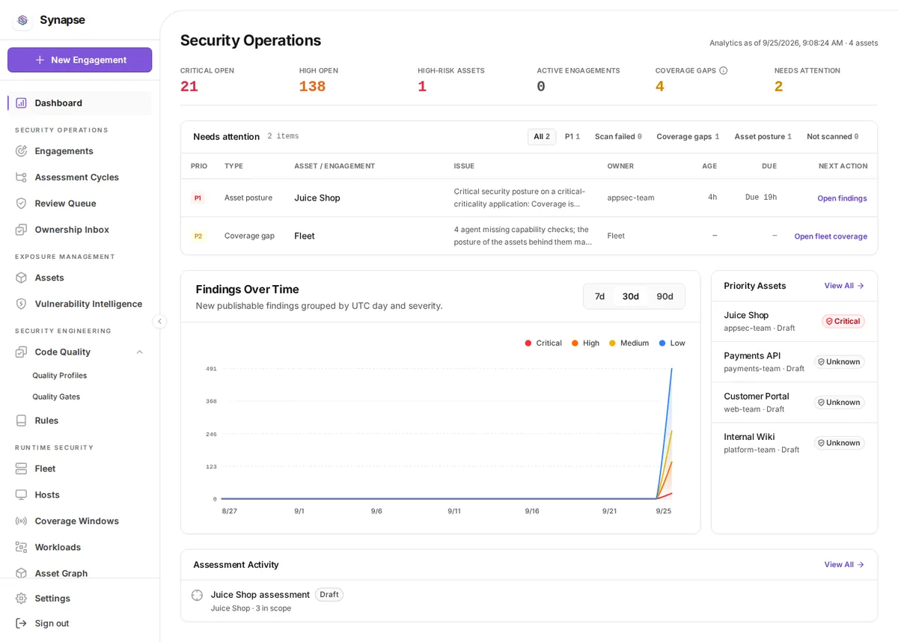
Task: Click the Critical badge on Juice Shop
Action: (x=843, y=321)
